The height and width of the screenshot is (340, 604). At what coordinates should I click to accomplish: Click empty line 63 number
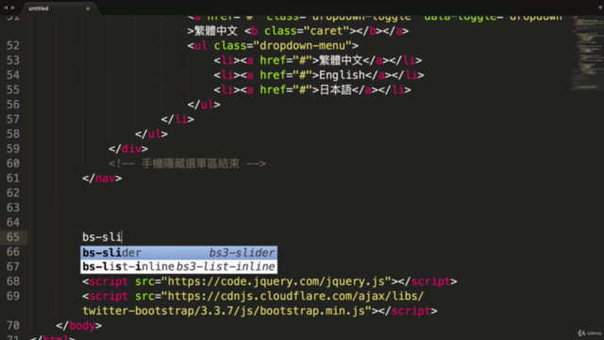point(13,208)
